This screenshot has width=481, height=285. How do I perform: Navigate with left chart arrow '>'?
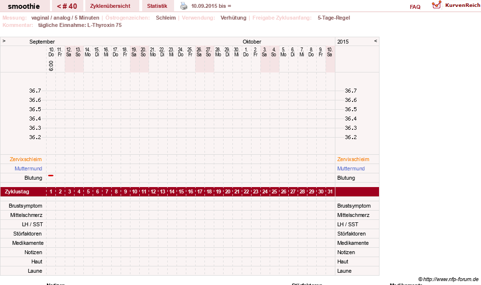(4, 41)
